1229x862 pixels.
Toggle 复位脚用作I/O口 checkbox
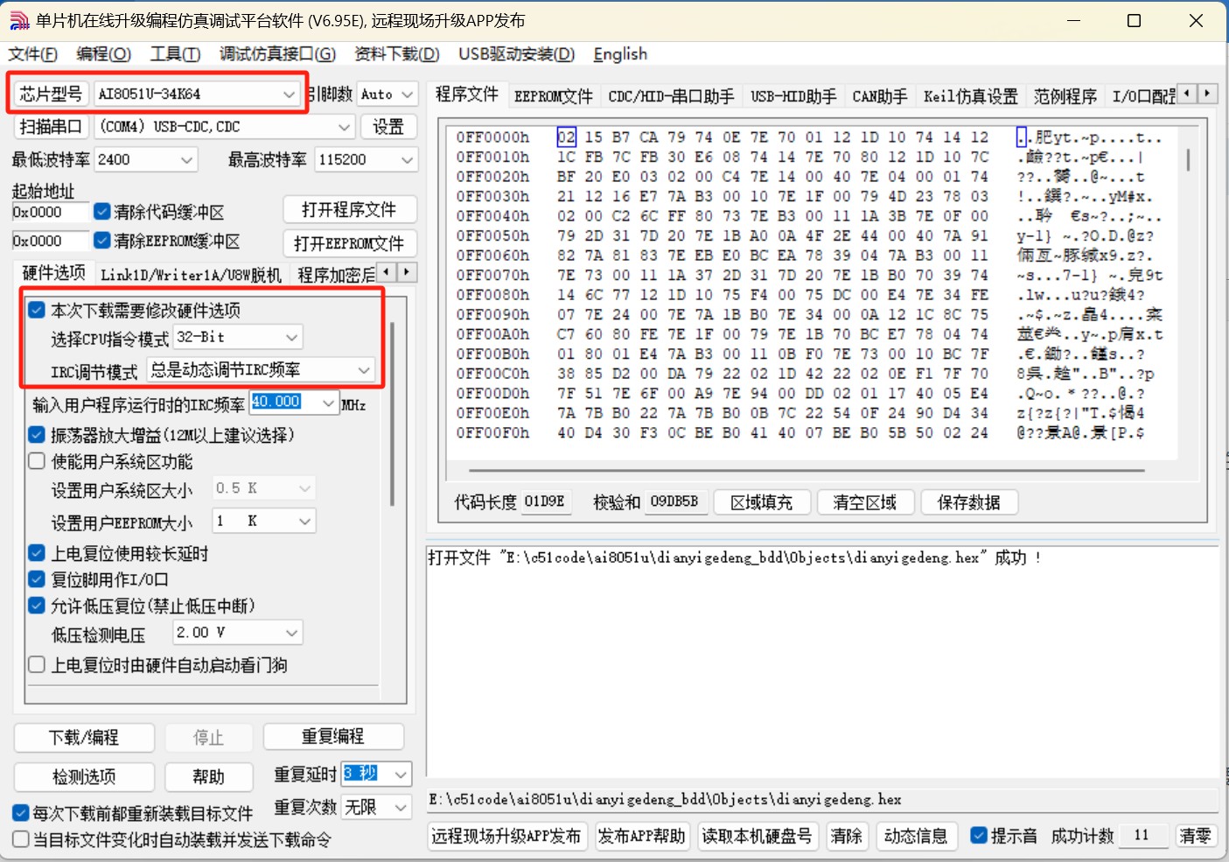(37, 579)
